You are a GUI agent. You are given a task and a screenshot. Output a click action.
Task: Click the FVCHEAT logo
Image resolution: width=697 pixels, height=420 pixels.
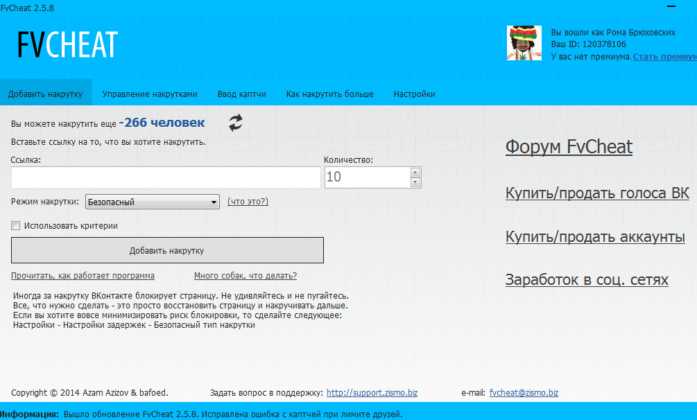coord(67,44)
